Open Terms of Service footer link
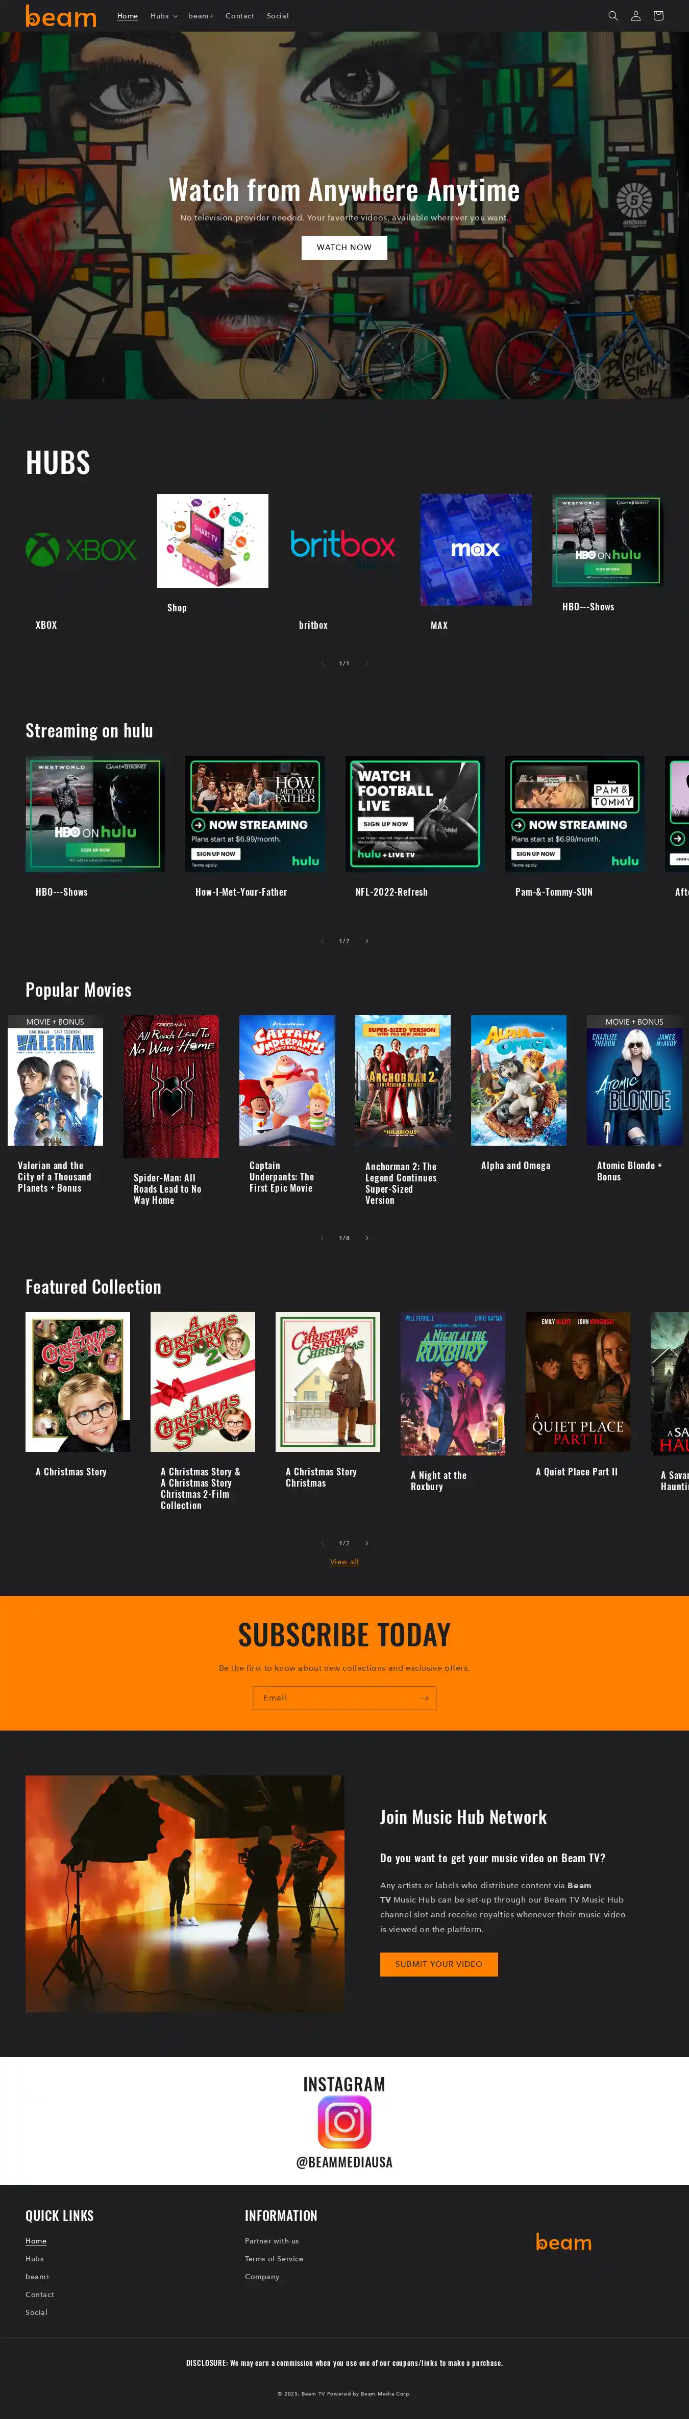Image resolution: width=689 pixels, height=2419 pixels. coord(274,2258)
